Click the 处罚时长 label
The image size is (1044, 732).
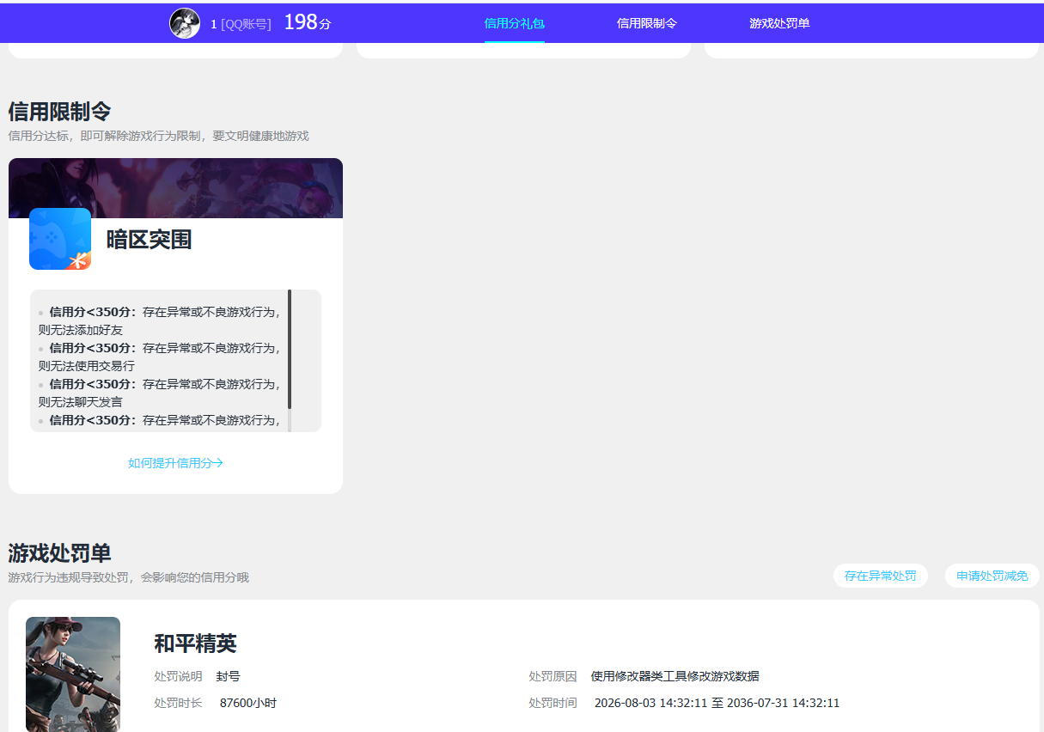tap(178, 704)
